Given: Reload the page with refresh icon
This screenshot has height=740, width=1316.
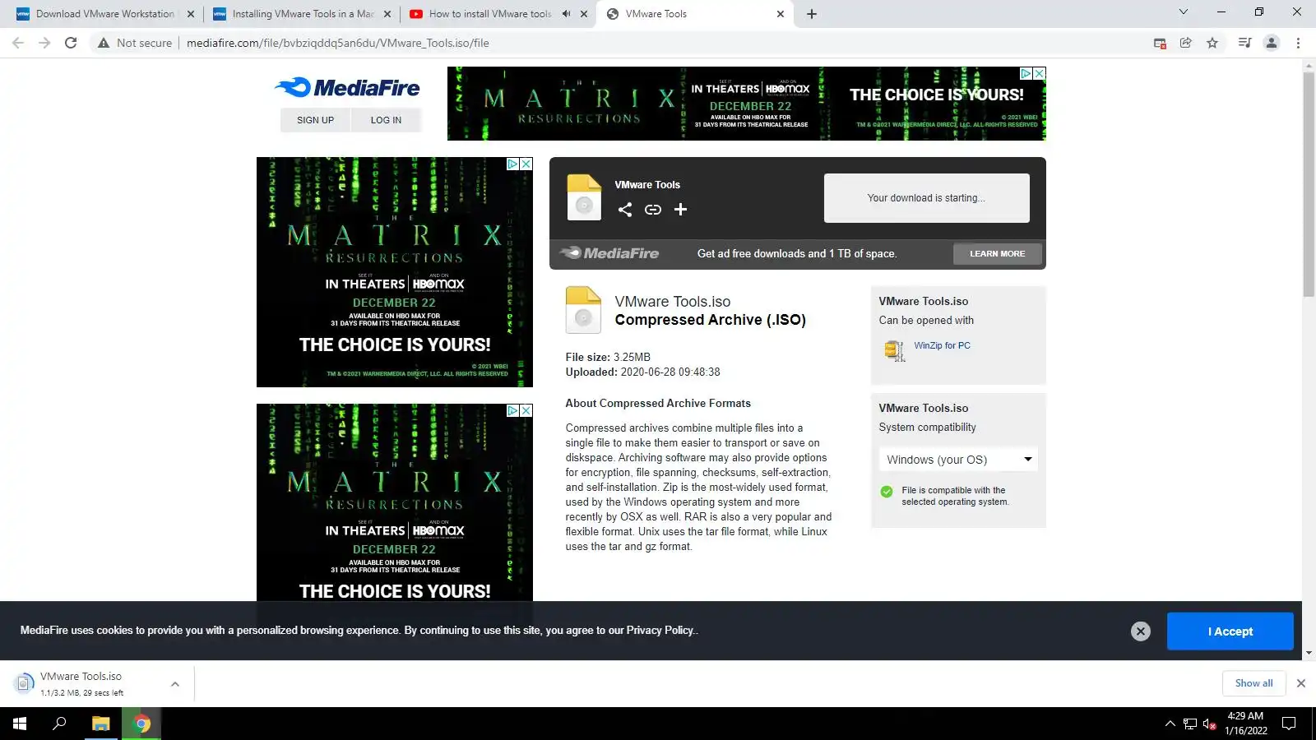Looking at the screenshot, I should tap(71, 43).
